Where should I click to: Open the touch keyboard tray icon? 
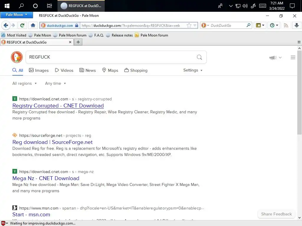pyautogui.click(x=262, y=6)
